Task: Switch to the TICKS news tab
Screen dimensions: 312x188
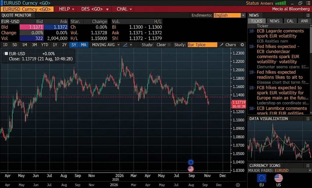Action: 257,21
